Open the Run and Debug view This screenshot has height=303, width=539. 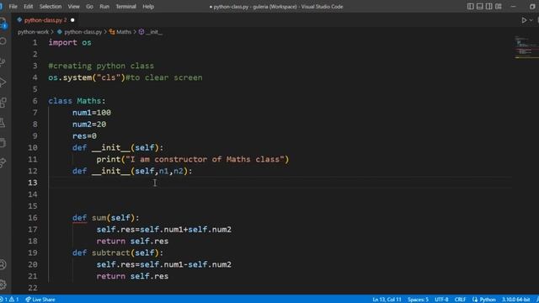[x=3, y=82]
